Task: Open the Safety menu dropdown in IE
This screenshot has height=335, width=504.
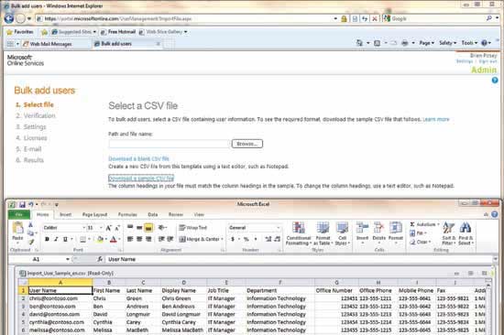Action: coord(447,43)
